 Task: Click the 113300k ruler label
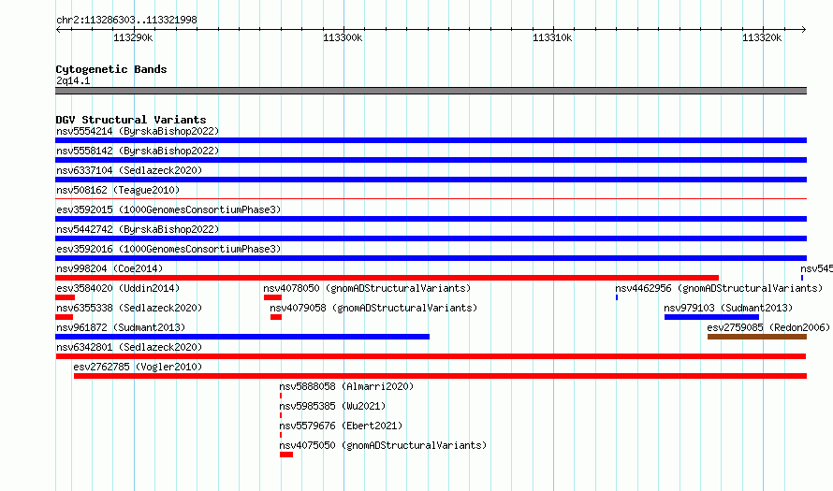pyautogui.click(x=343, y=37)
